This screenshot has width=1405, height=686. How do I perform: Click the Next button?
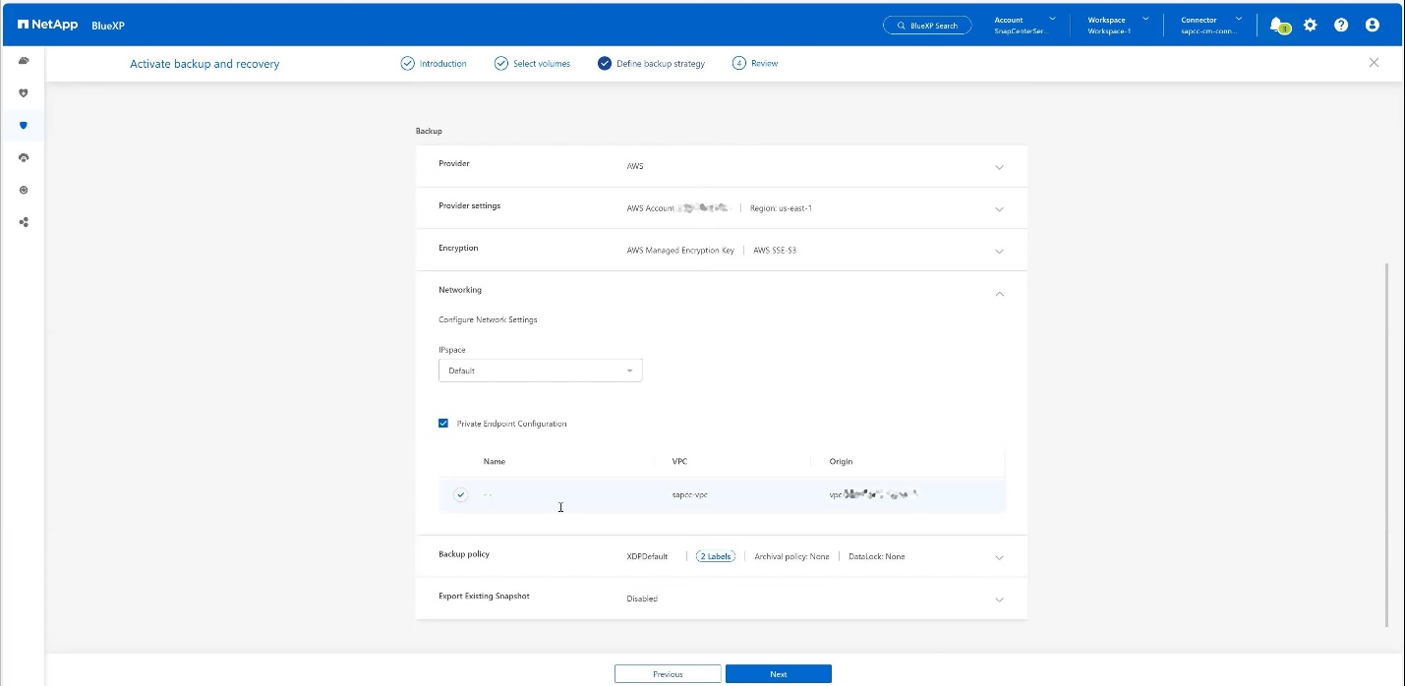click(x=778, y=674)
